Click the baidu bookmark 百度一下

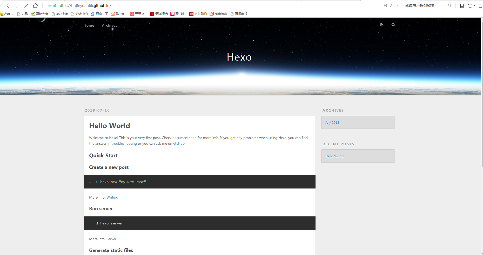tap(99, 14)
